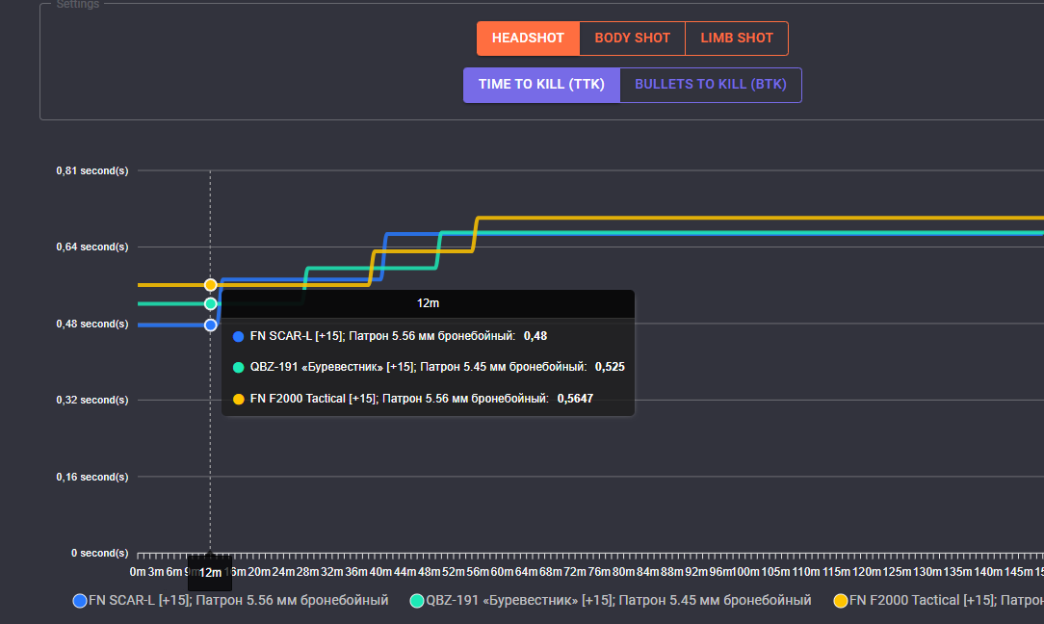Click the 0,81 second(s) y-axis label
The image size is (1044, 624).
(x=91, y=170)
